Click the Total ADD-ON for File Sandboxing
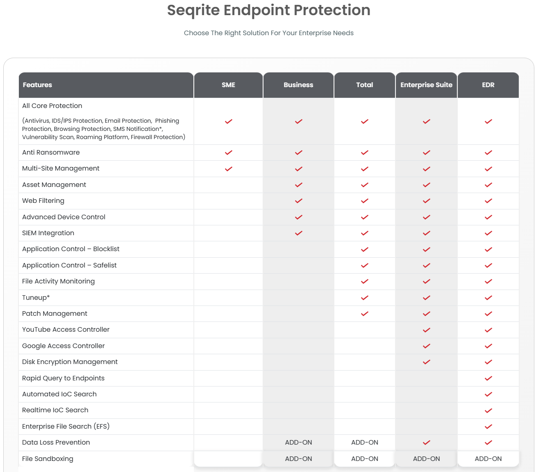The height and width of the screenshot is (472, 538). click(365, 459)
